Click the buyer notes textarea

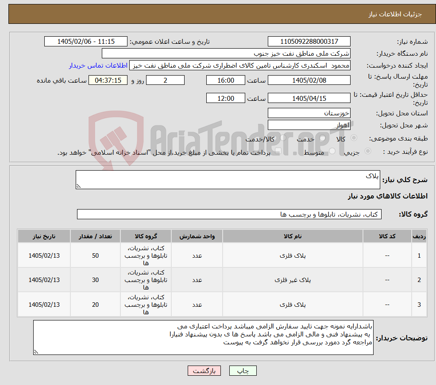(203, 338)
